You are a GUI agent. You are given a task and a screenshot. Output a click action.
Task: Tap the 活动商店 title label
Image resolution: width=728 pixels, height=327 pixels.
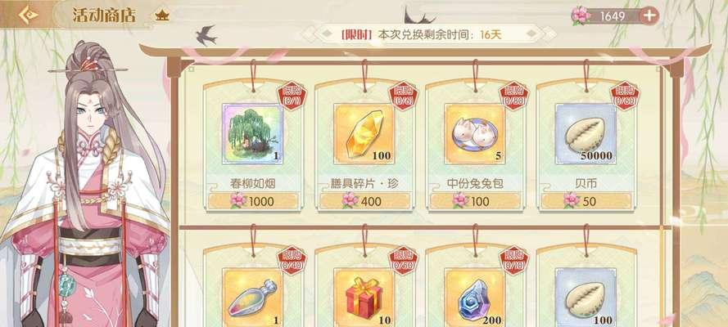104,16
